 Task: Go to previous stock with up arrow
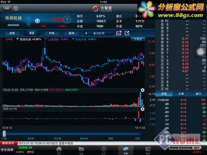coord(29,18)
